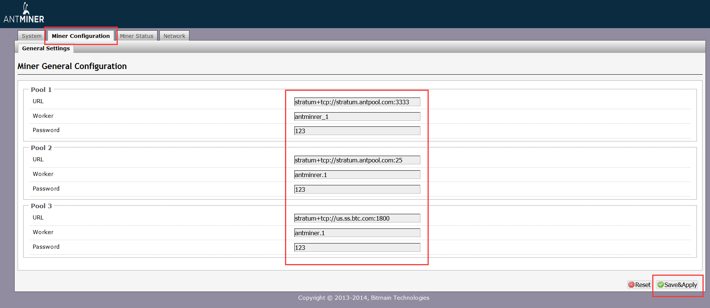This screenshot has width=710, height=308.
Task: Click the Pool 2 Worker field
Action: pos(357,175)
